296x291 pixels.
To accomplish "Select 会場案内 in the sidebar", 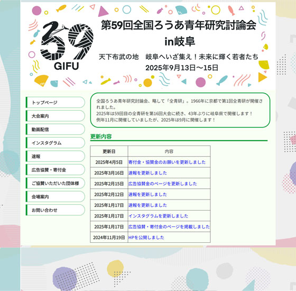I will point(55,196).
